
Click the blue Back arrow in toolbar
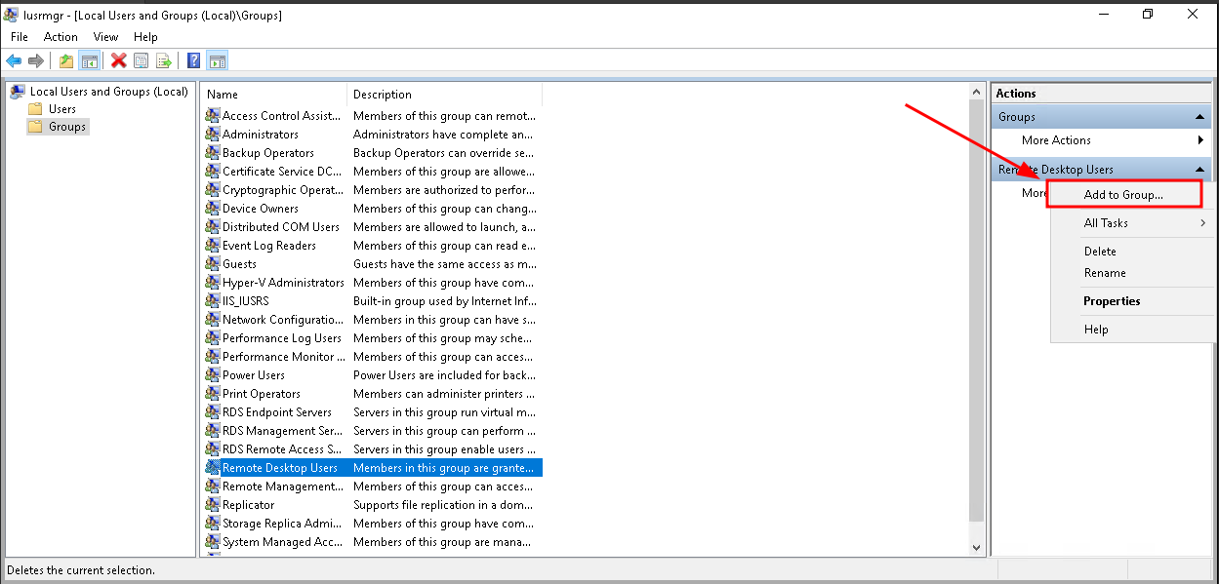[14, 61]
